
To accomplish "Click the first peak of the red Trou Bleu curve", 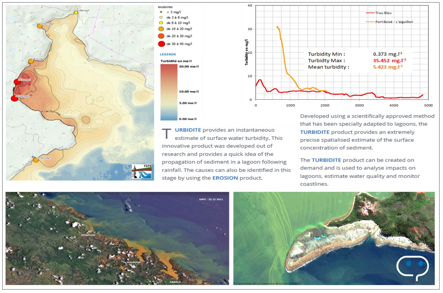I will (x=260, y=80).
